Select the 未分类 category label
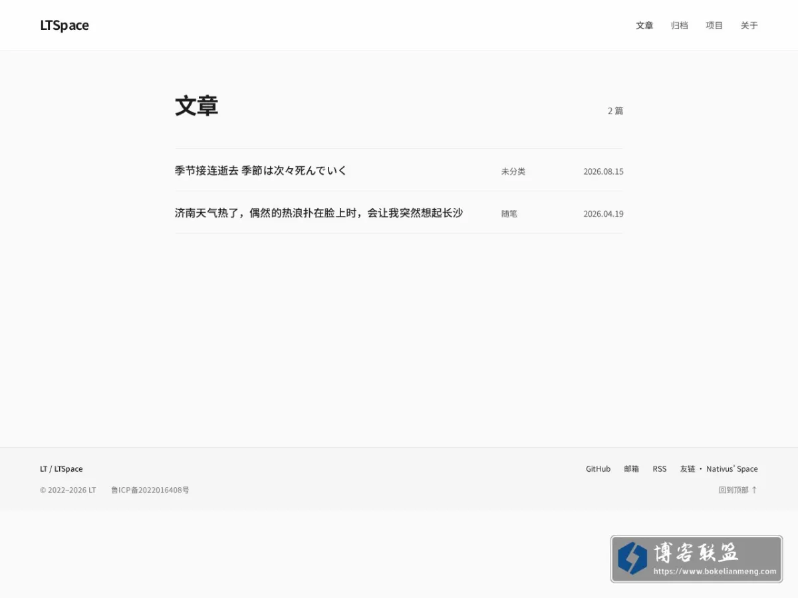This screenshot has height=598, width=798. click(x=513, y=171)
